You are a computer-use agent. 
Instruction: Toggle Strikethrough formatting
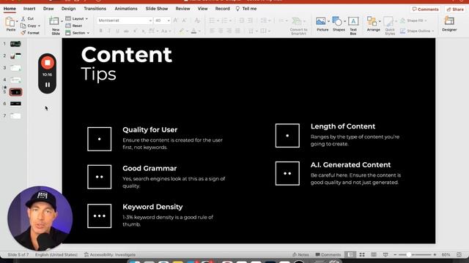(x=126, y=31)
